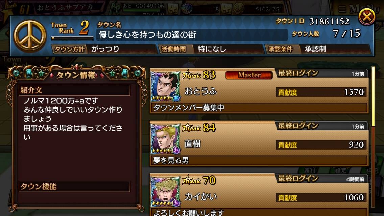
Task: Click the plus icon beside stamina bar
Action: (173, 9)
